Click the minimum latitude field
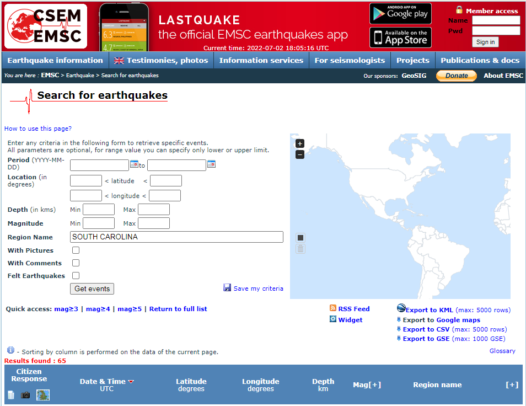This screenshot has height=406, width=526. pos(86,180)
